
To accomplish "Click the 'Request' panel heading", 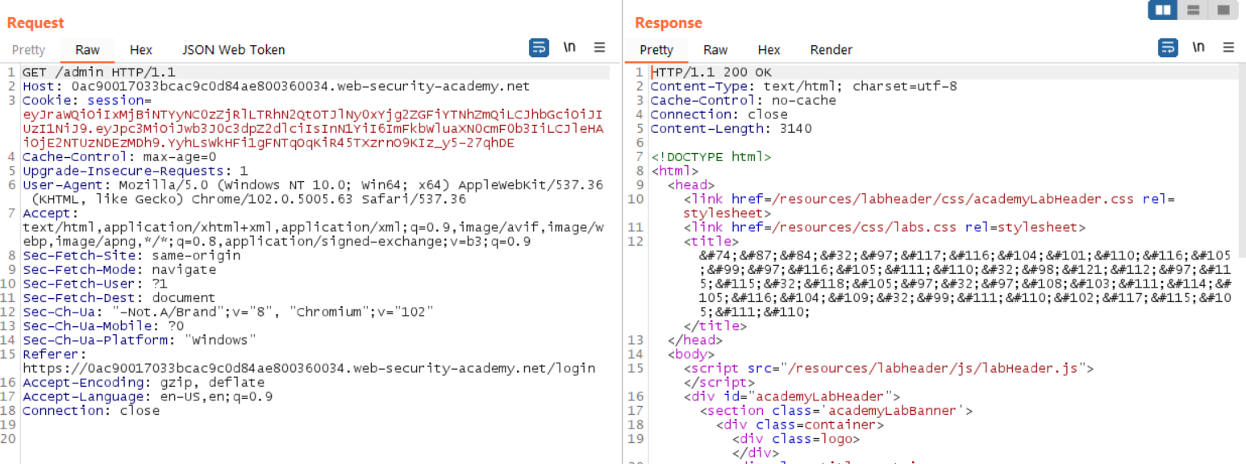I will (35, 23).
